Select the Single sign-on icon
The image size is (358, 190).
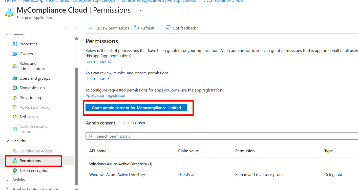click(15, 88)
